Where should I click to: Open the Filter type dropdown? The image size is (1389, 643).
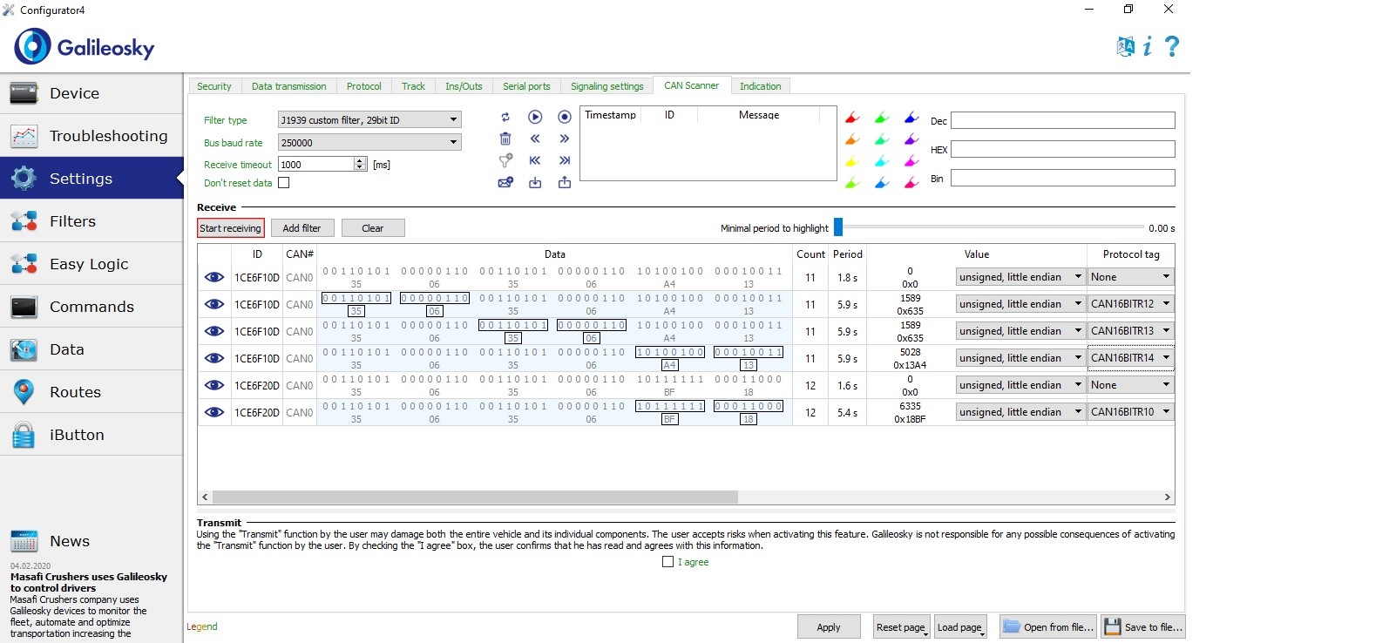[x=369, y=120]
